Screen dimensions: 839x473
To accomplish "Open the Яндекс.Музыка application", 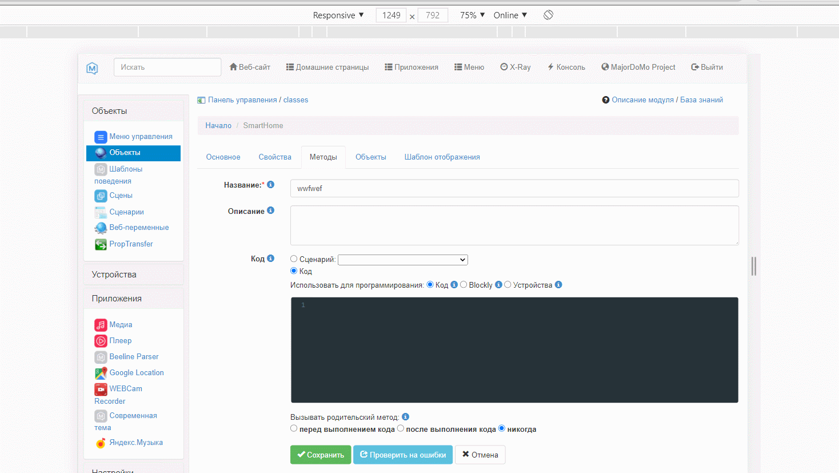I will coord(101,442).
